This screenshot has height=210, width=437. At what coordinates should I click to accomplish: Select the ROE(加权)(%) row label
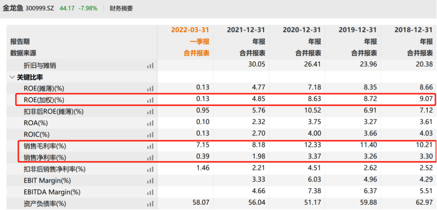click(44, 100)
